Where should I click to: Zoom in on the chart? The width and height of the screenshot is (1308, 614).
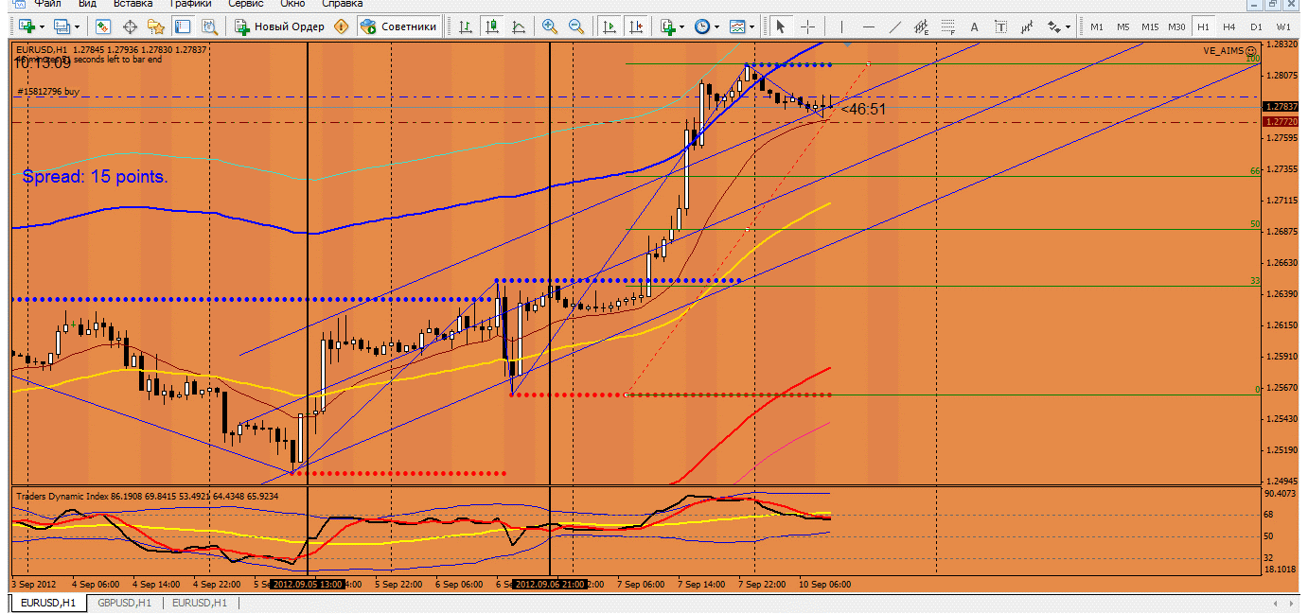549,26
